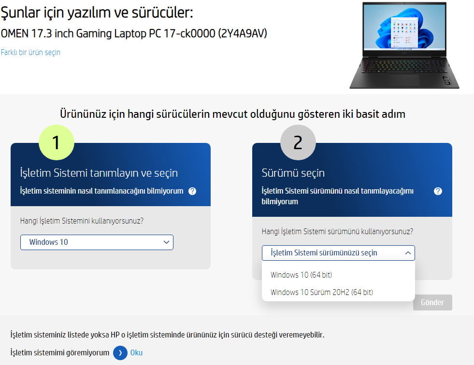Click 'Hangi İşletim Sistemi sürümünü kullanıyorsunuz?' label

(337, 231)
